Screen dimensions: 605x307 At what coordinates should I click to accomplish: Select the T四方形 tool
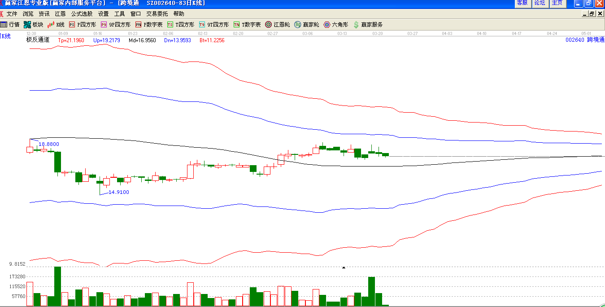(180, 25)
